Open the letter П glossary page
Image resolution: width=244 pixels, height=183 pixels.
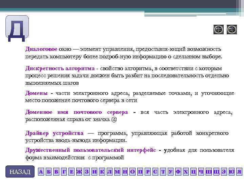140,172
